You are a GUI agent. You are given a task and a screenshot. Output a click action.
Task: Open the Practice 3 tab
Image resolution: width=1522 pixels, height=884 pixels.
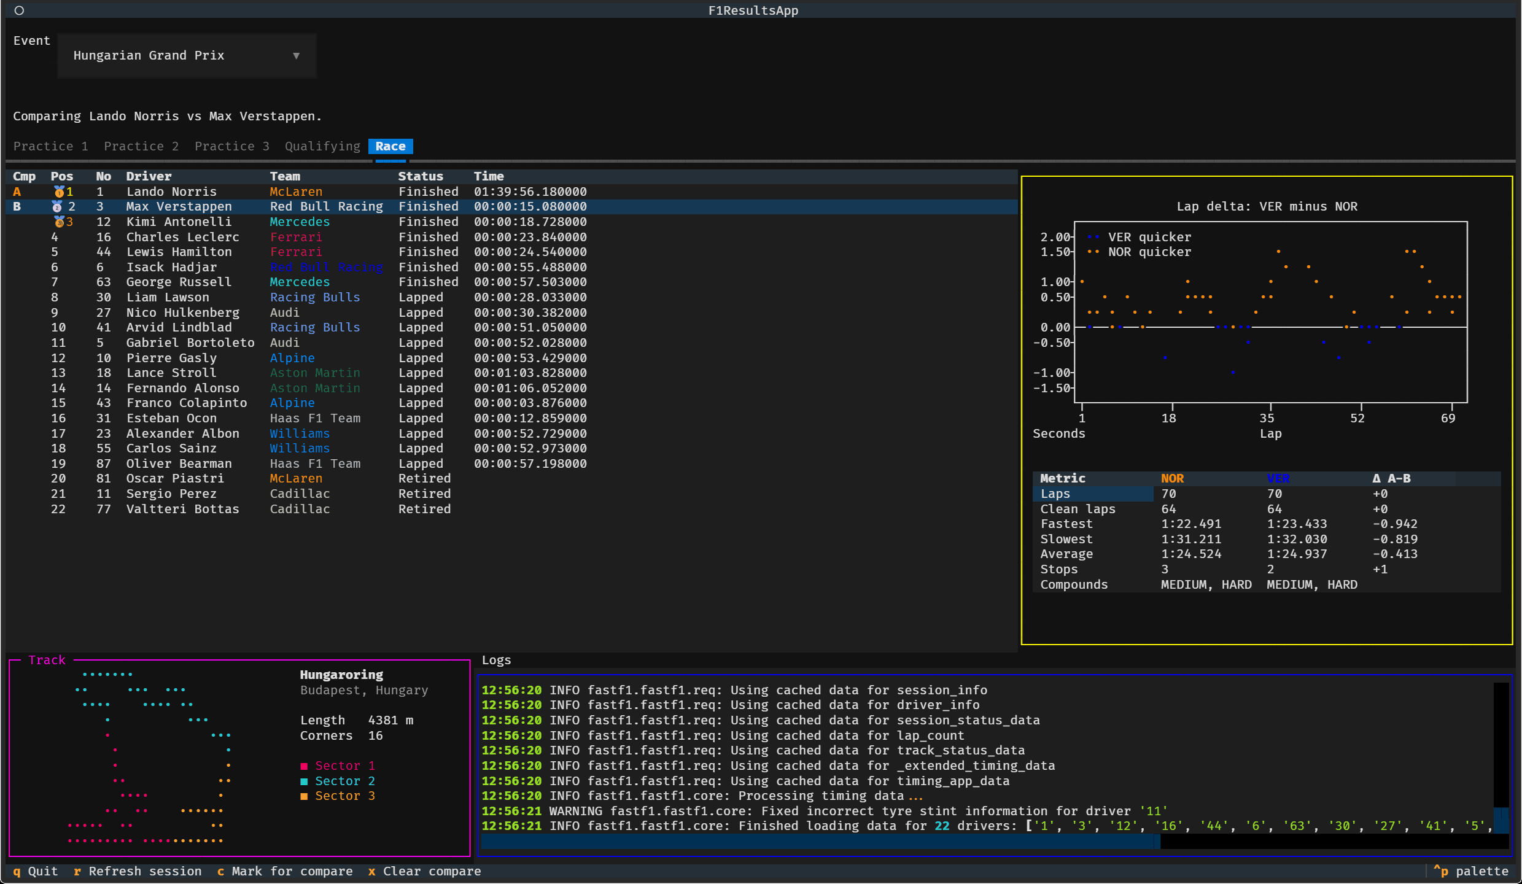pos(232,146)
